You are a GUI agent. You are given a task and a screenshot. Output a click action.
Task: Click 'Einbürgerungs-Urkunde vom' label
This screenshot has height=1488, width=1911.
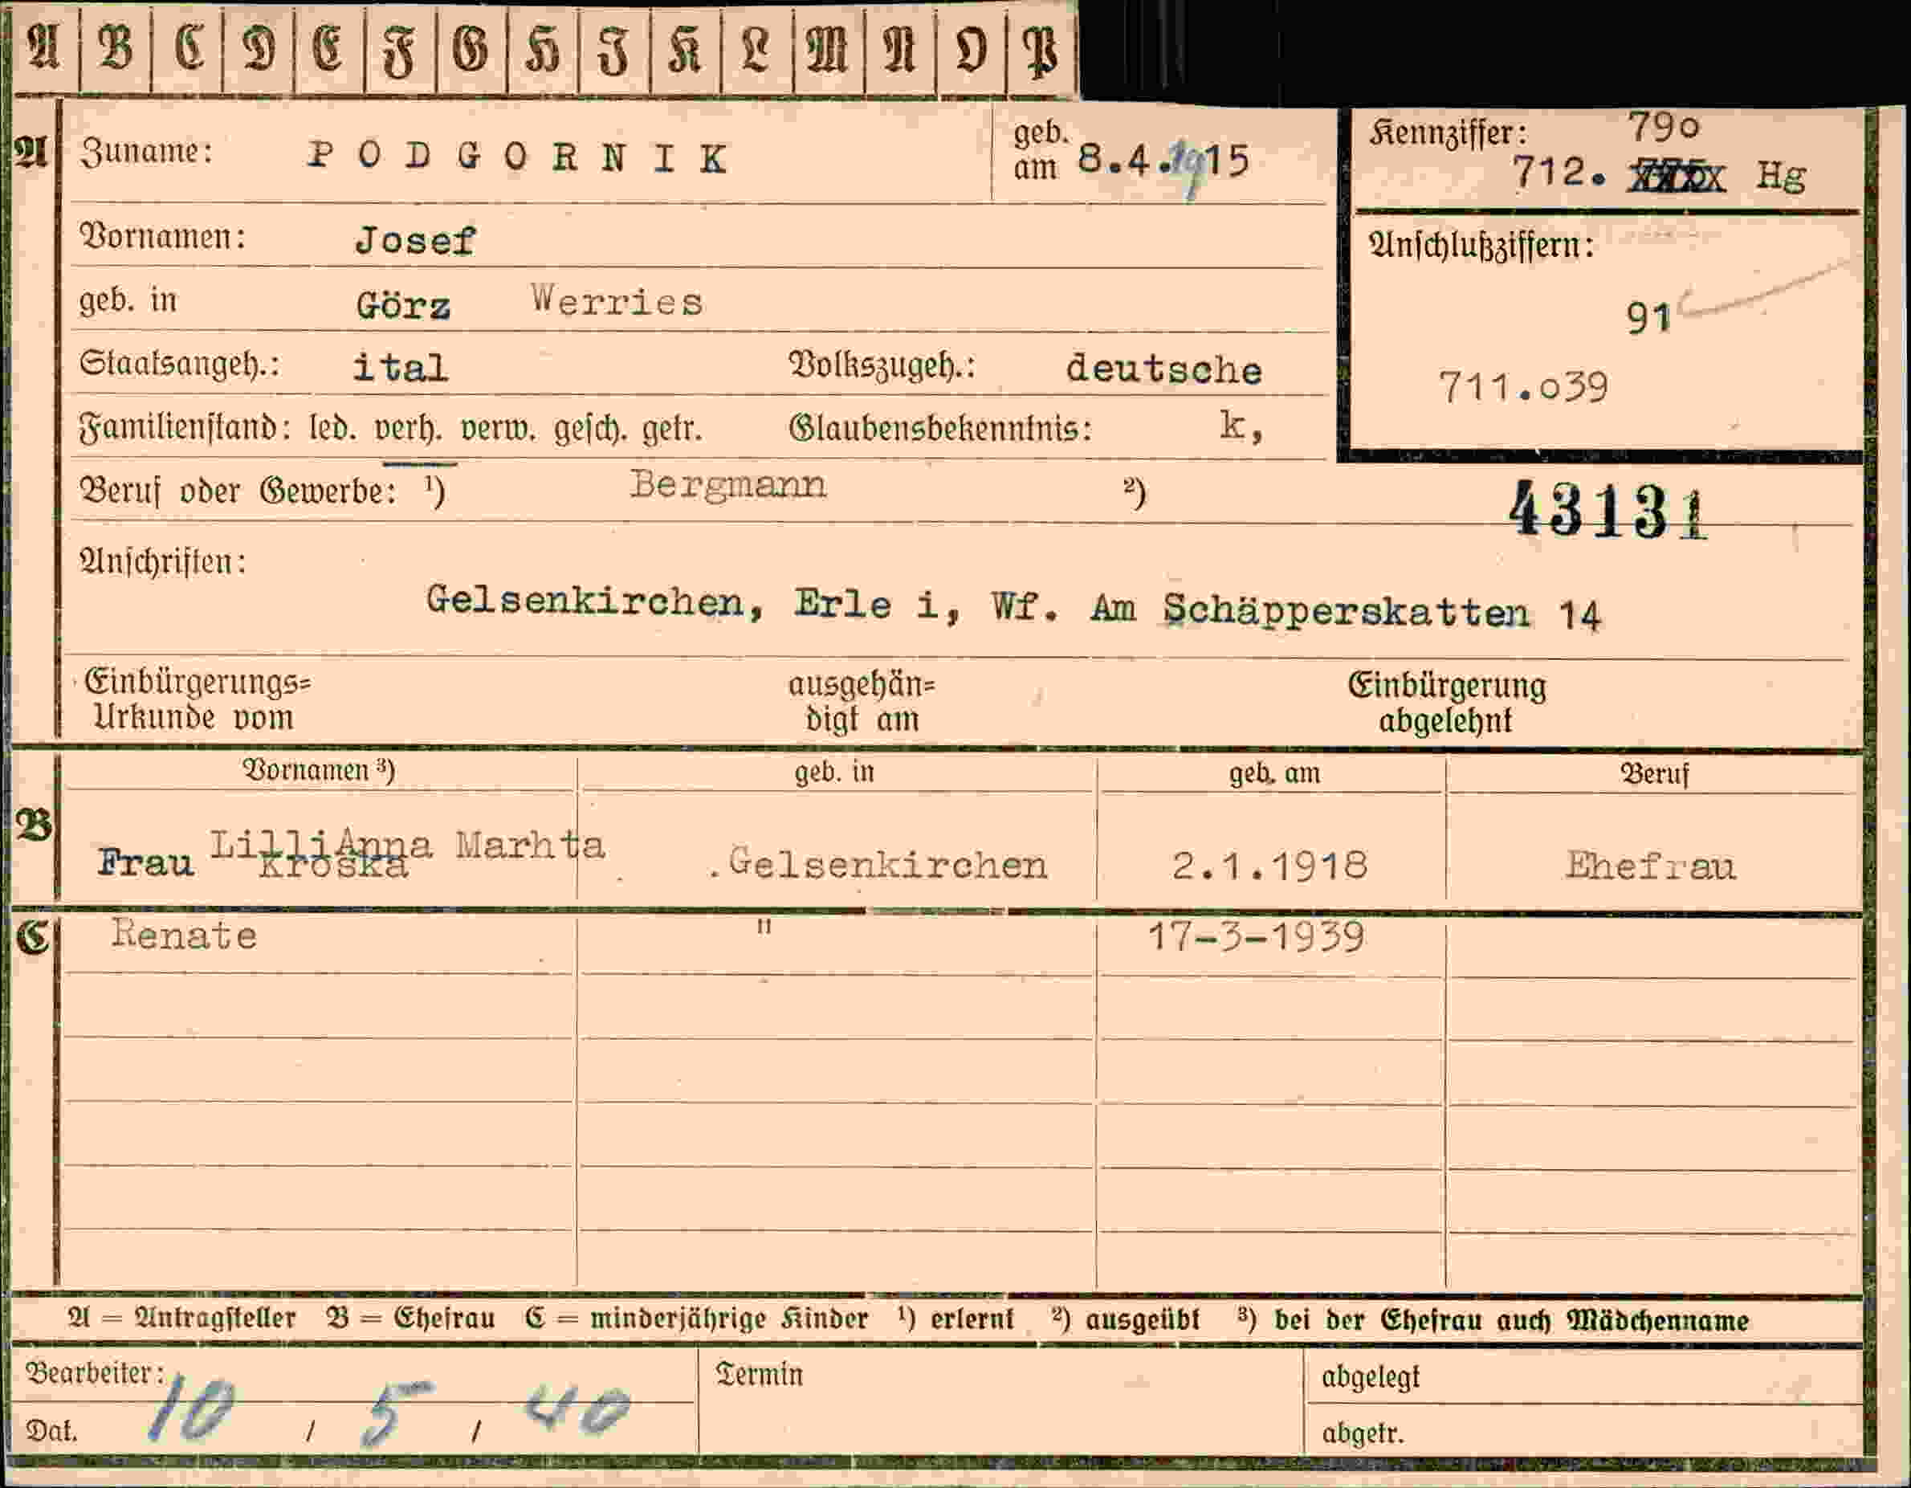point(197,699)
